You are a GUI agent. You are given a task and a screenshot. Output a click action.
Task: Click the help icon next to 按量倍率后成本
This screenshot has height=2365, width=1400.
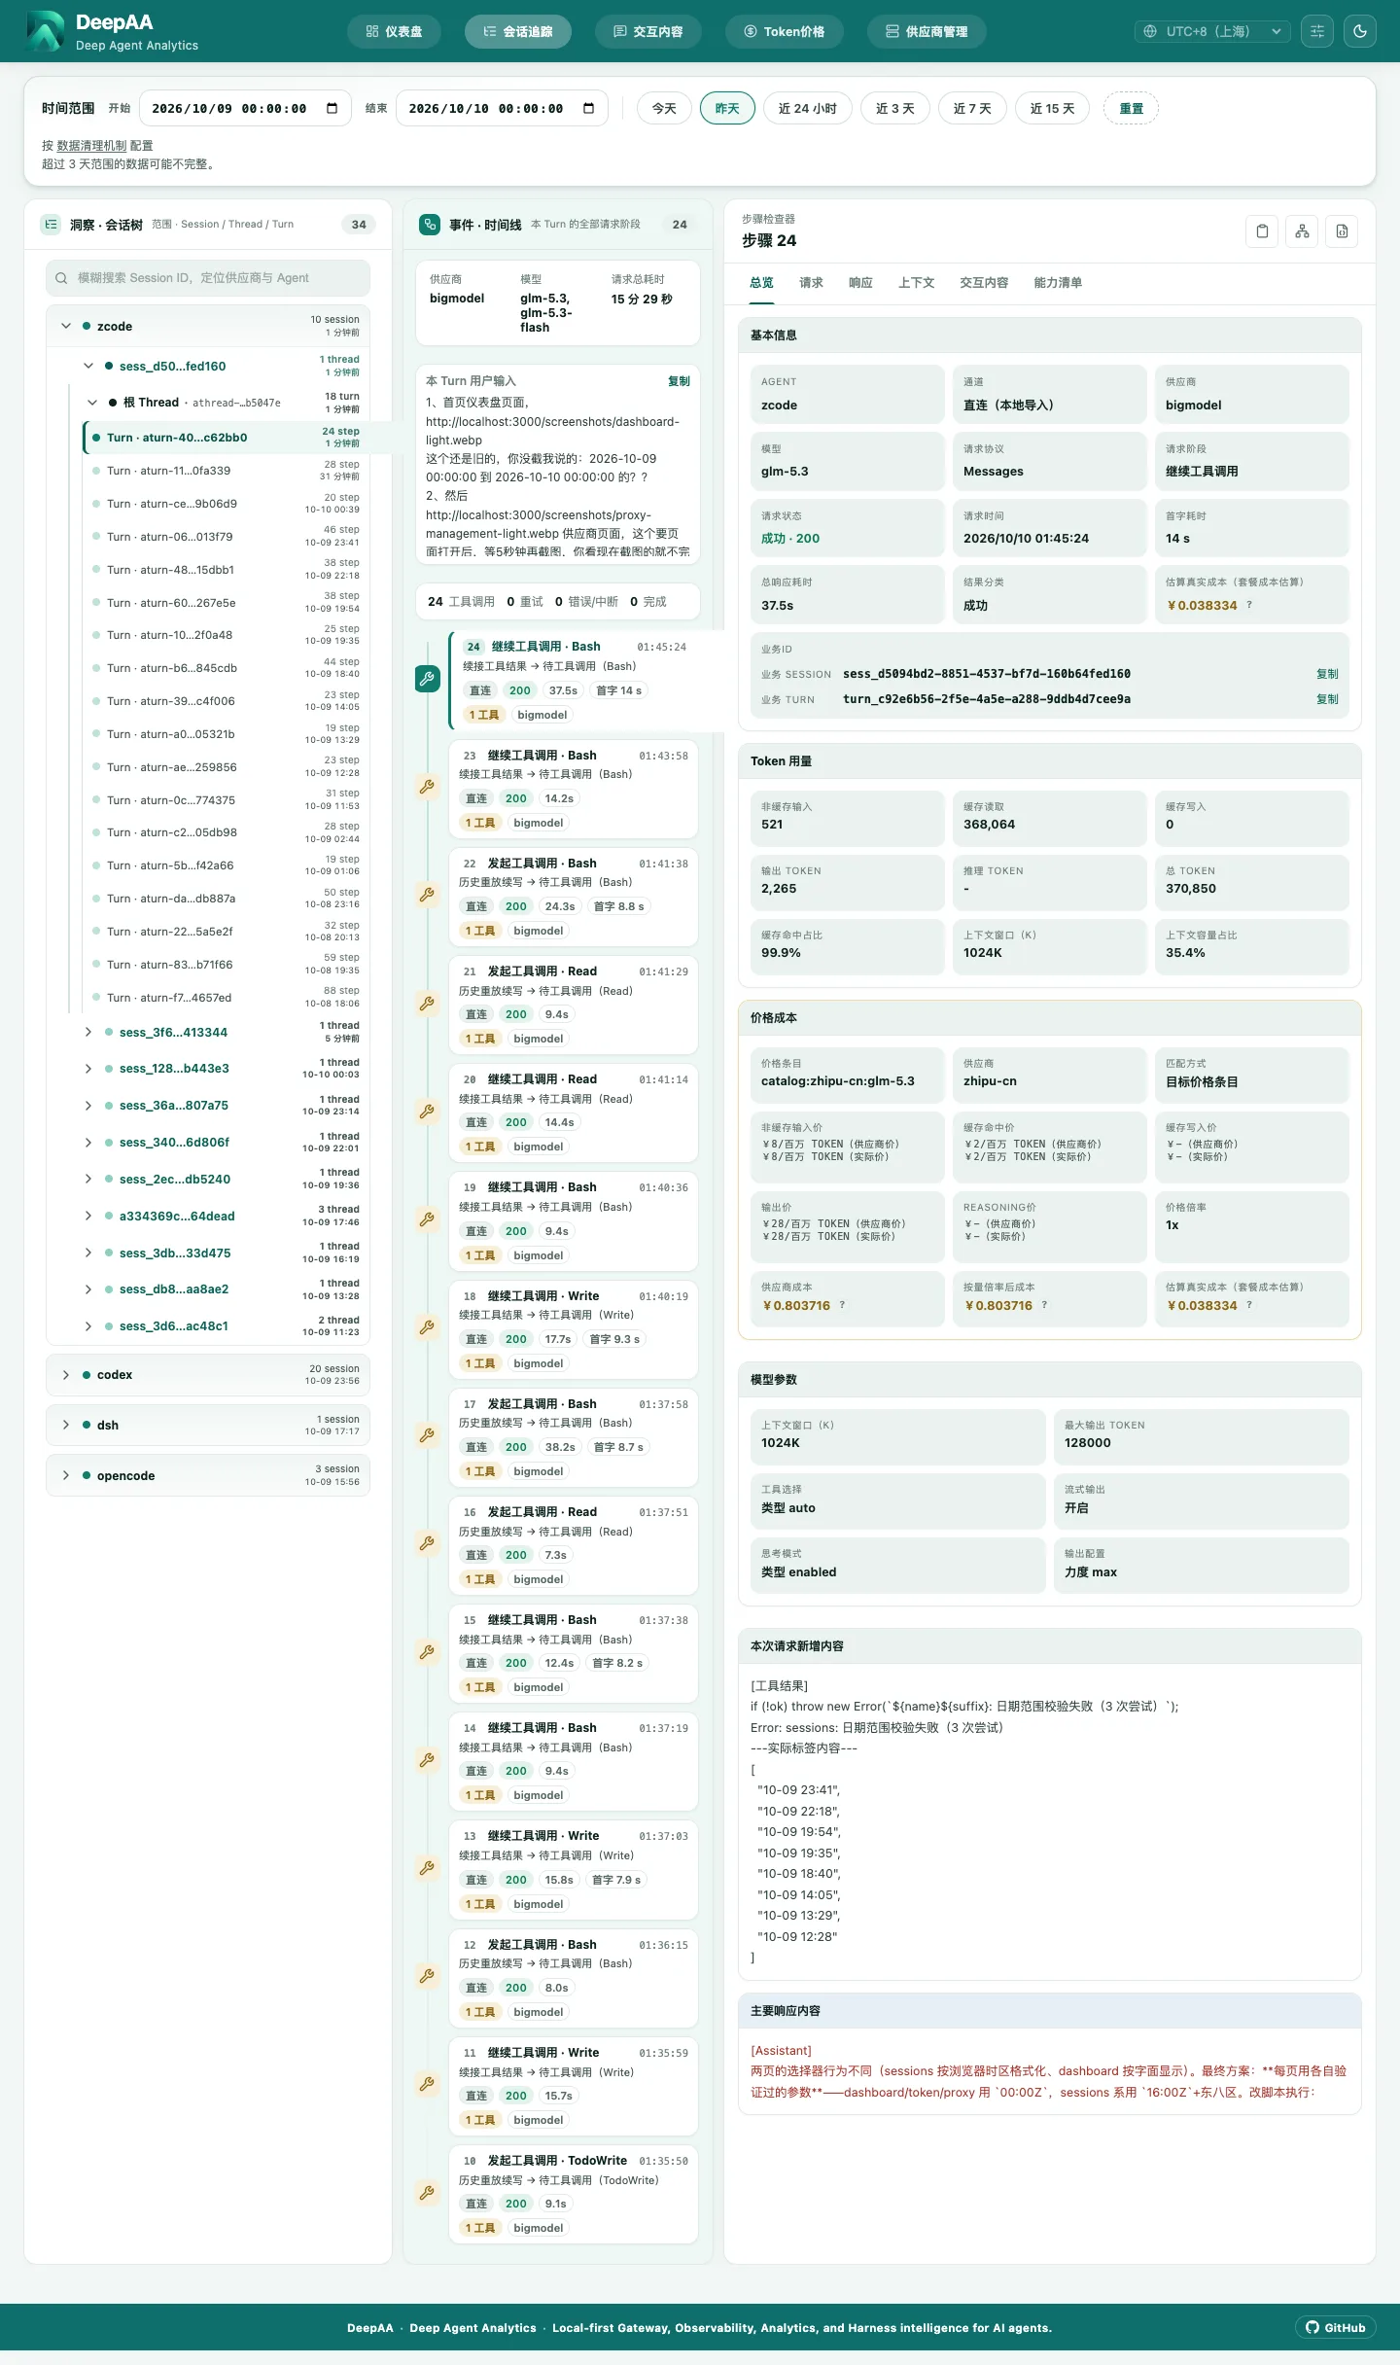pos(1044,1305)
